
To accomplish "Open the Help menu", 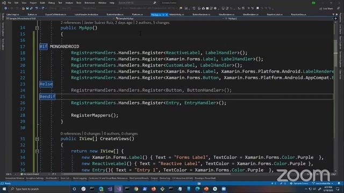I will tap(112, 3).
